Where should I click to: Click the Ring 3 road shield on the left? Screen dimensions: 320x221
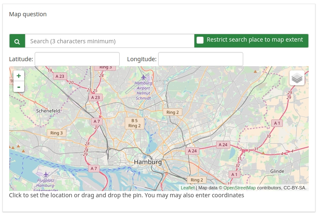click(56, 133)
